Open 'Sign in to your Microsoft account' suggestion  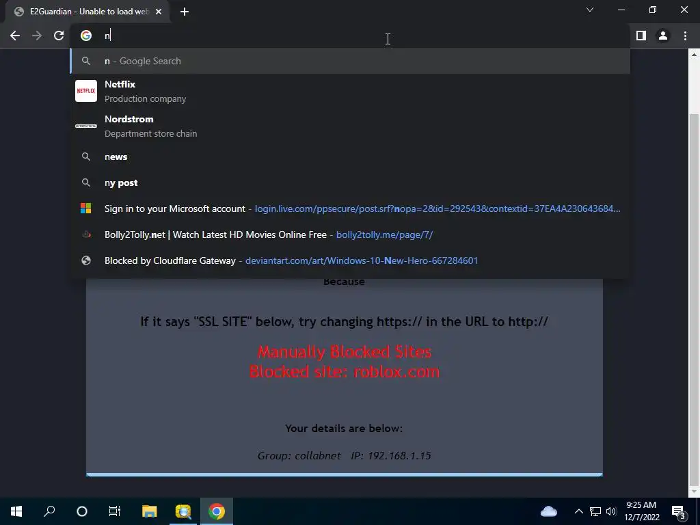pos(351,208)
